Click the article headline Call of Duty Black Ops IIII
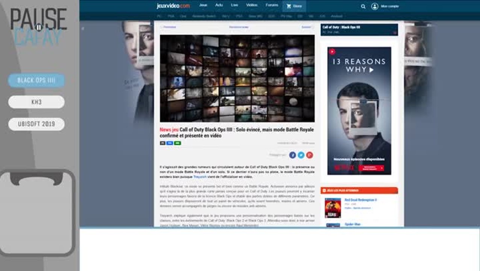 click(x=237, y=132)
